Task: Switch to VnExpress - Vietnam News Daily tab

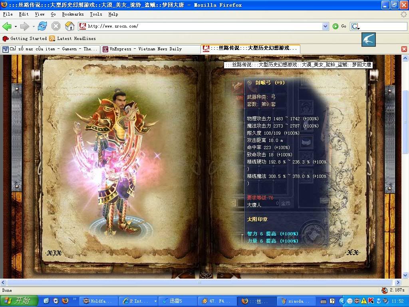Action: tap(150, 49)
